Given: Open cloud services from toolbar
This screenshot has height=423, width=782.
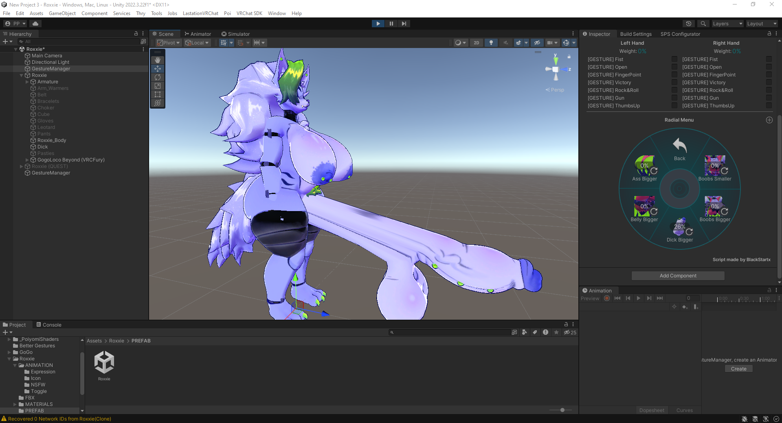Looking at the screenshot, I should click(35, 24).
